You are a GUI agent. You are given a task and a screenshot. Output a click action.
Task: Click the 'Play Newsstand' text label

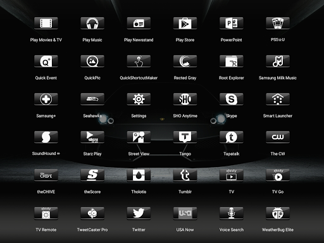[x=139, y=40]
